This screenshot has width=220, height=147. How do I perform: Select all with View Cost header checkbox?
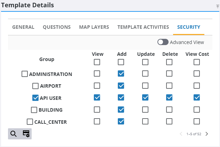click(x=197, y=62)
